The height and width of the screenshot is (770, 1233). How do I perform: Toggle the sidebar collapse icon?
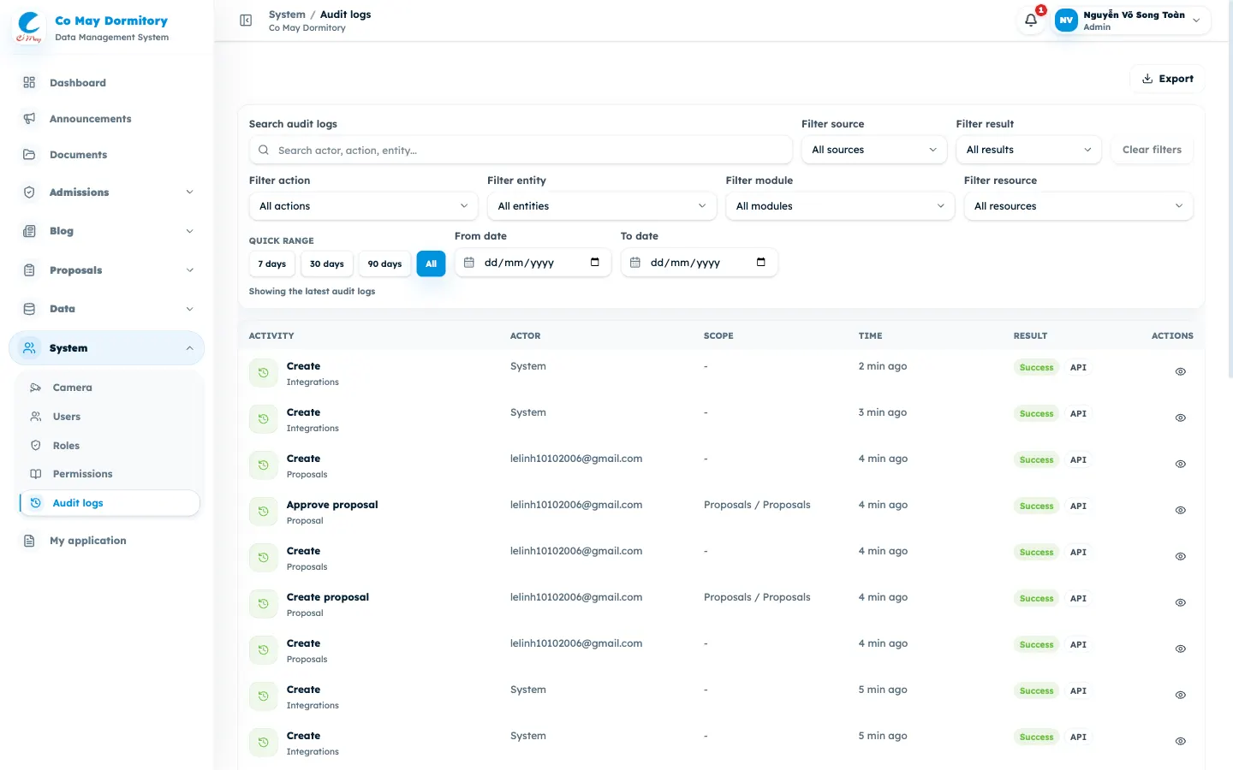tap(246, 21)
